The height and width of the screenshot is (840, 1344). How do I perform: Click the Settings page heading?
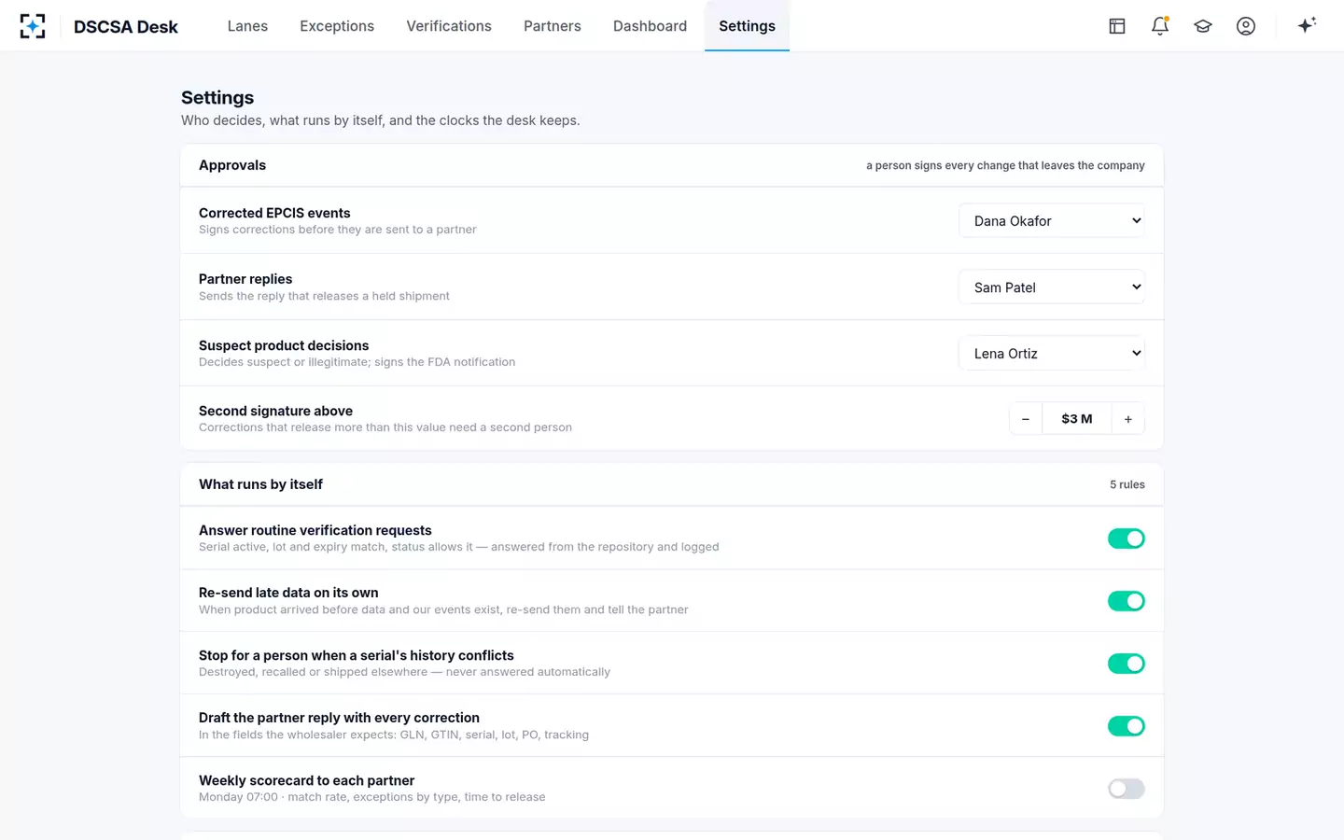[x=217, y=98]
